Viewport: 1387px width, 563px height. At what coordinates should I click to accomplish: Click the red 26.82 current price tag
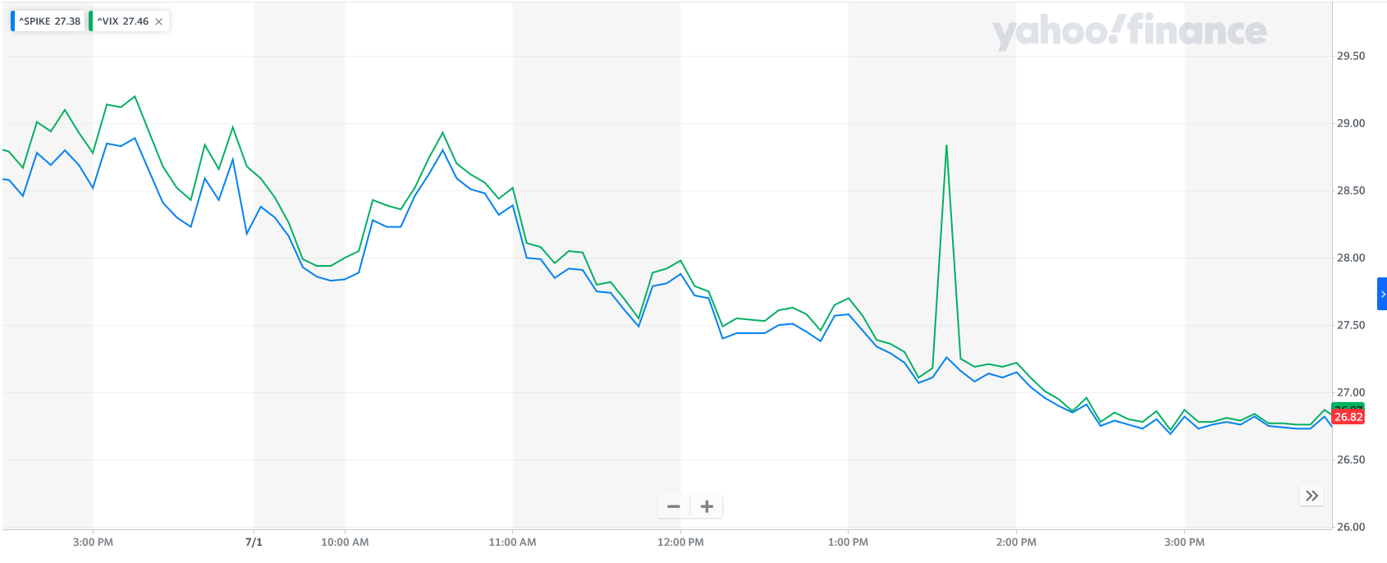1348,418
